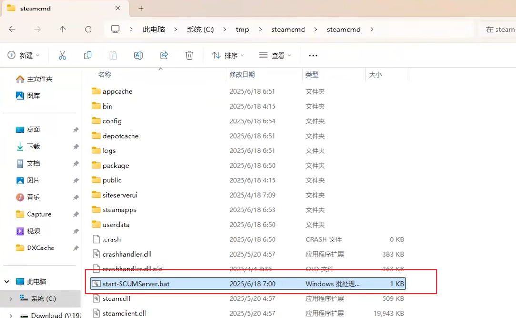Image resolution: width=516 pixels, height=318 pixels.
Task: Click the pin icon beside 桌面
Action: pos(76,129)
